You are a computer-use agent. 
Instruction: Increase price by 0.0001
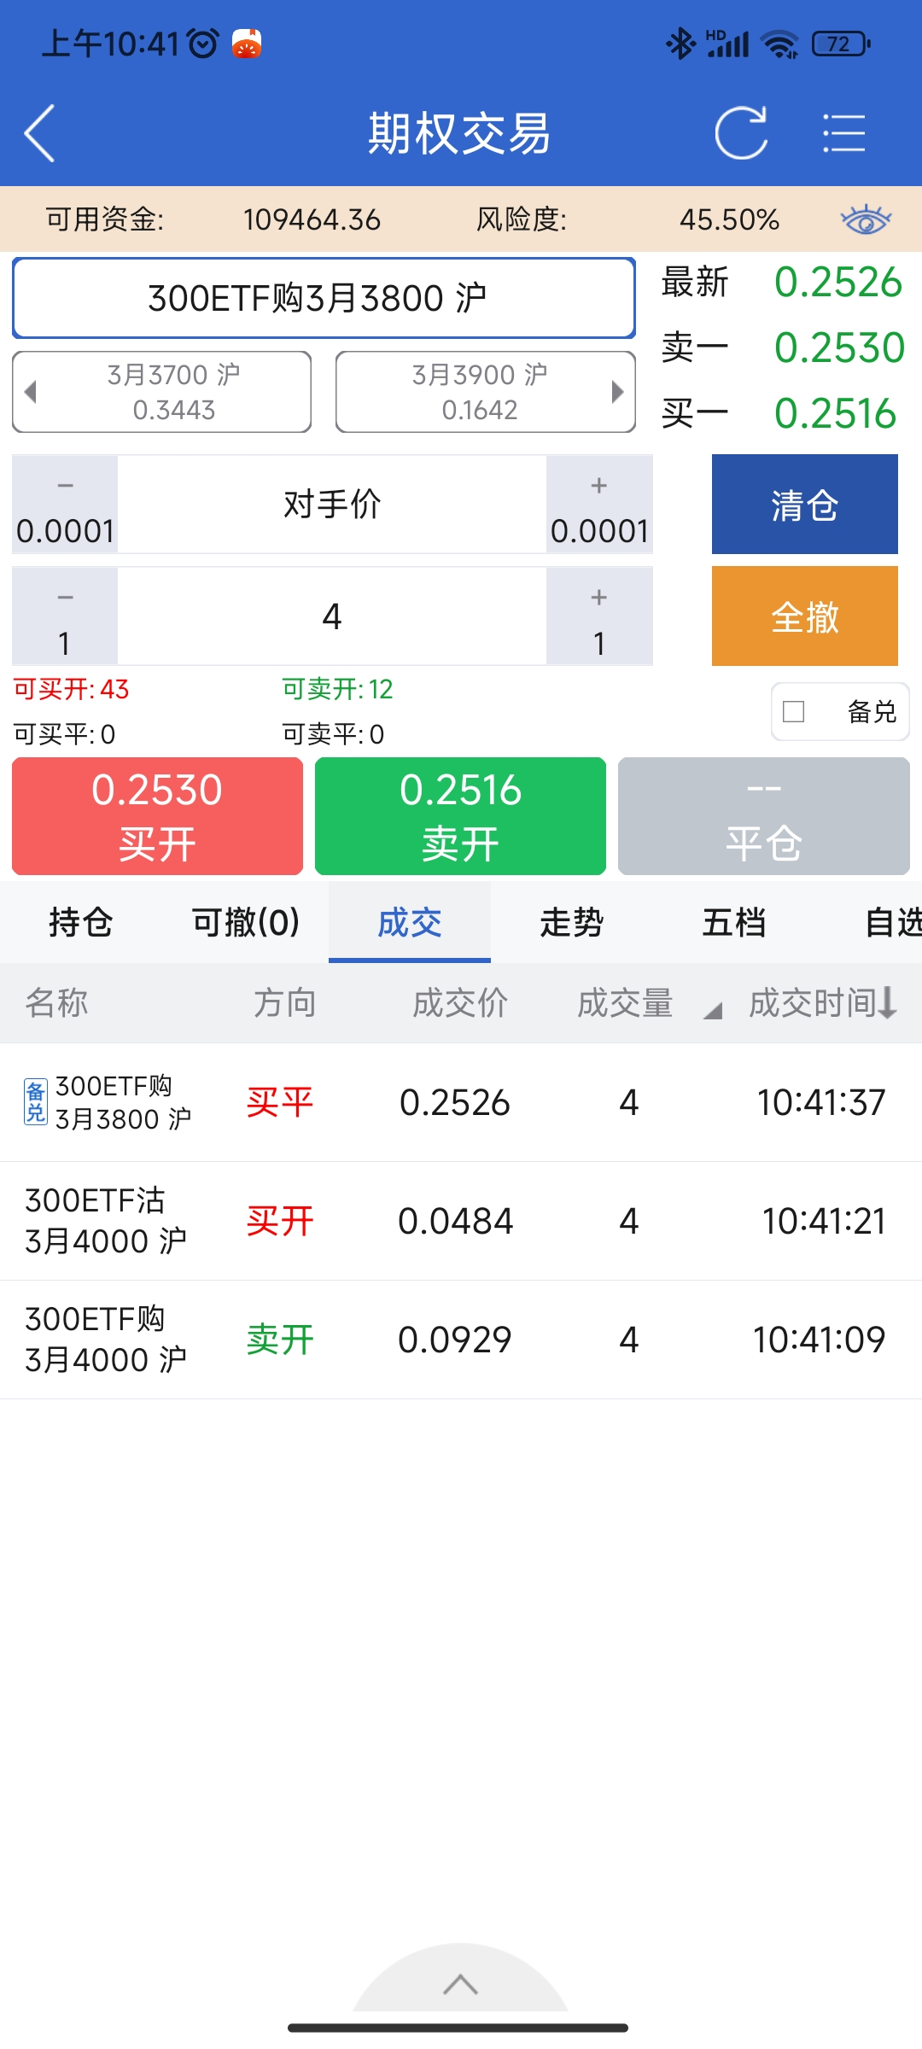(x=599, y=505)
